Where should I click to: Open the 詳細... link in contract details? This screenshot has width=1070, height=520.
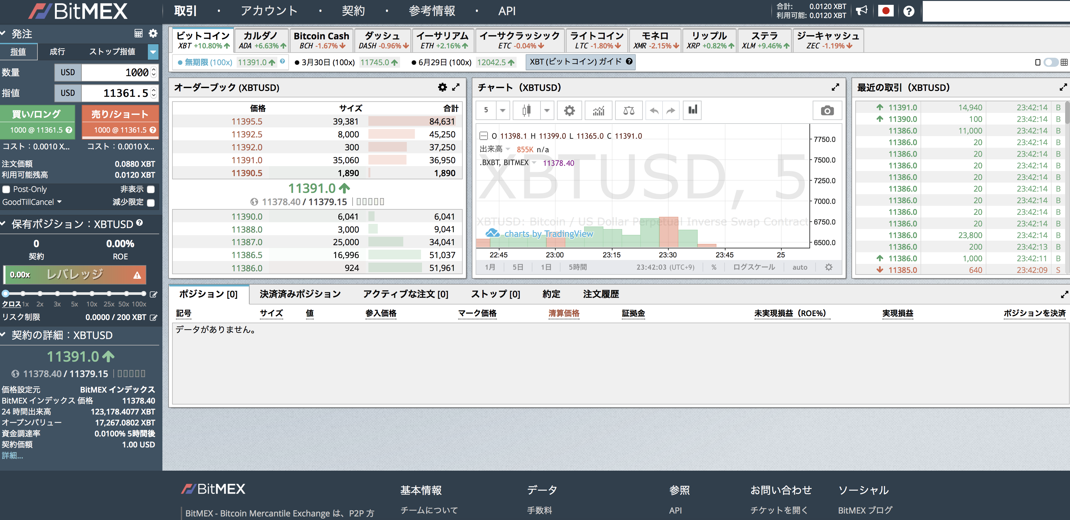[12, 456]
